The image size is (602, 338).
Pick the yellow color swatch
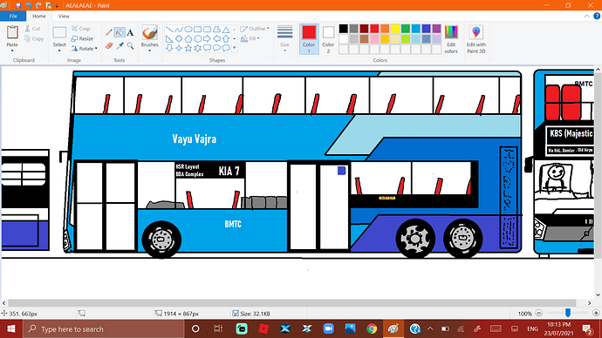[x=395, y=29]
